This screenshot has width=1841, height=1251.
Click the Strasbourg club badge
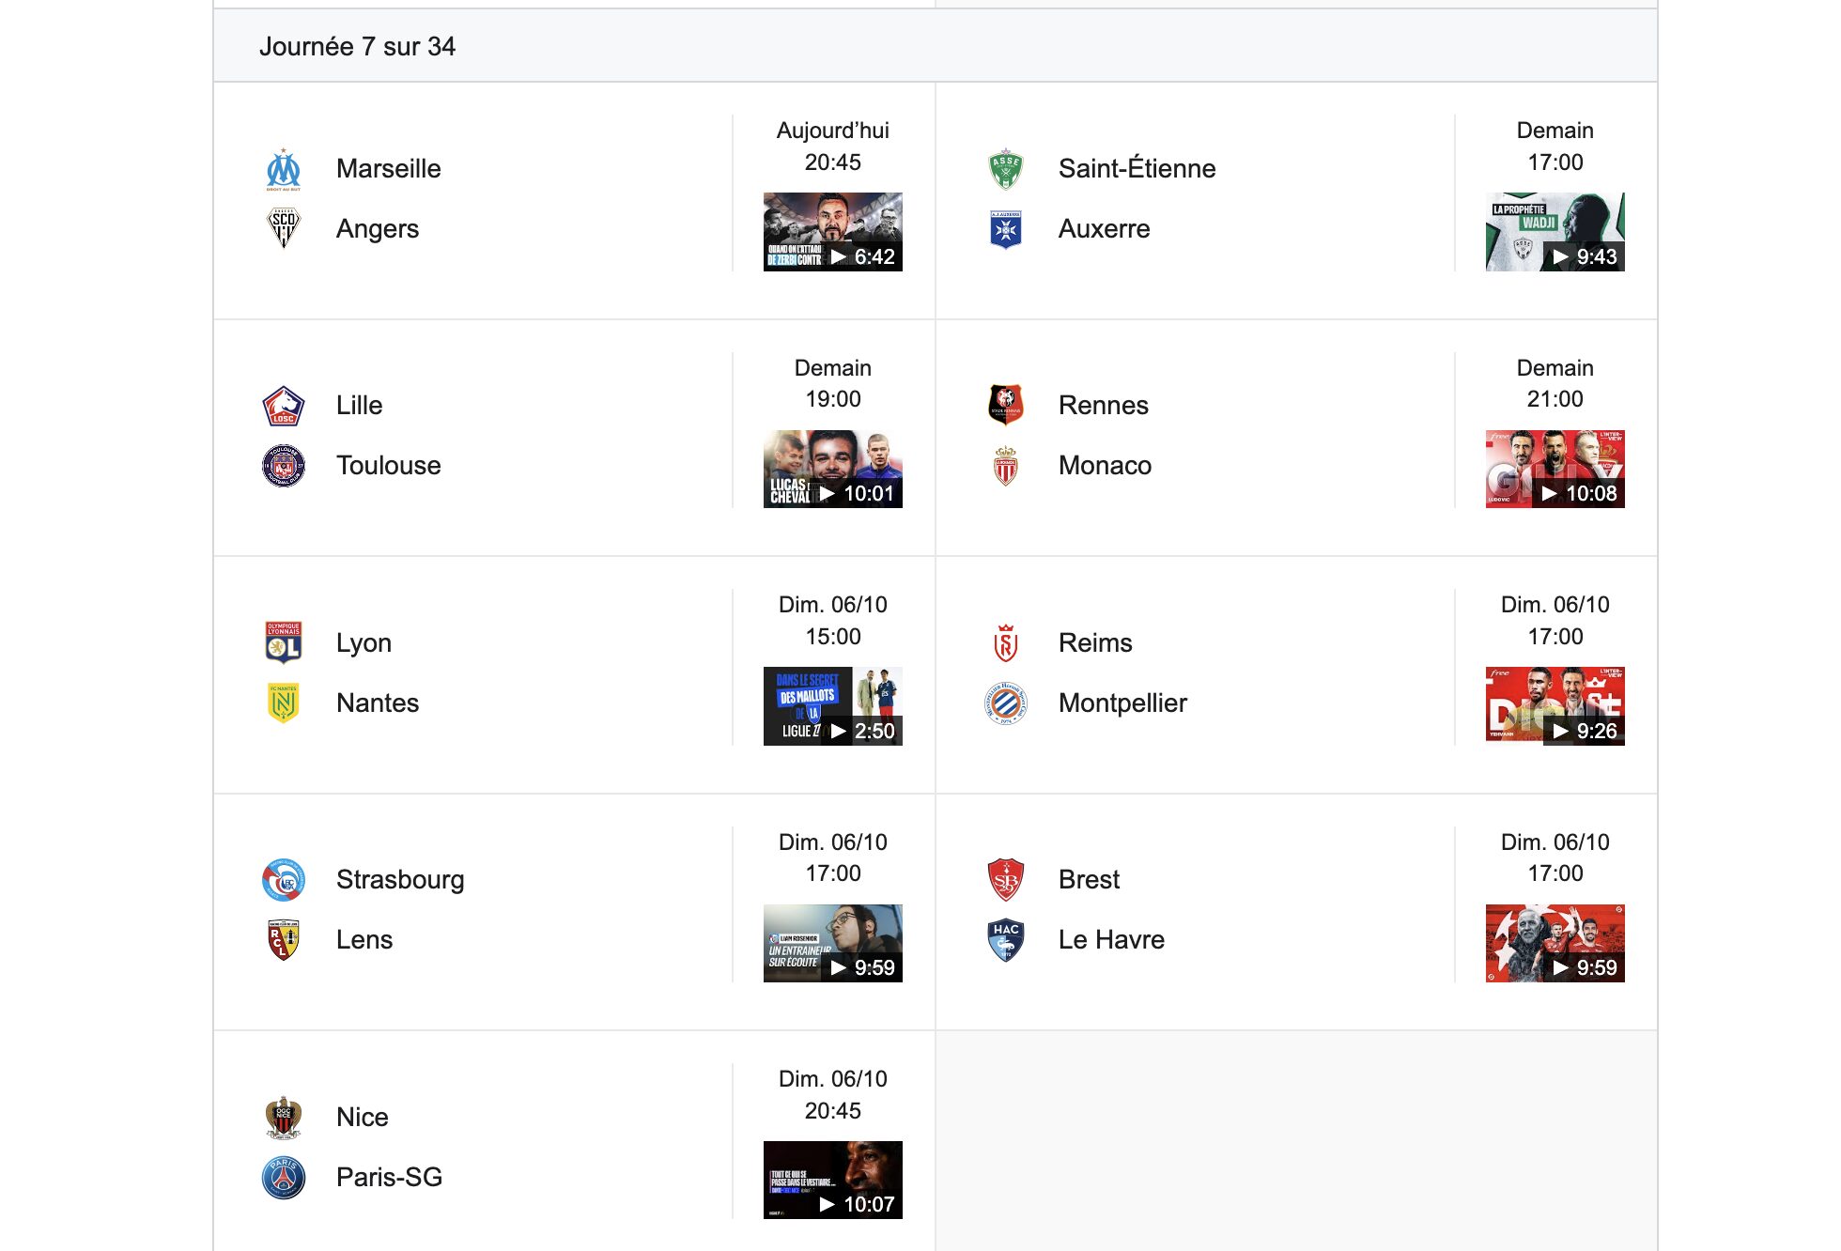(x=284, y=880)
